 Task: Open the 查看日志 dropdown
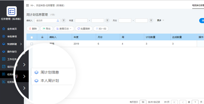click(x=64, y=29)
